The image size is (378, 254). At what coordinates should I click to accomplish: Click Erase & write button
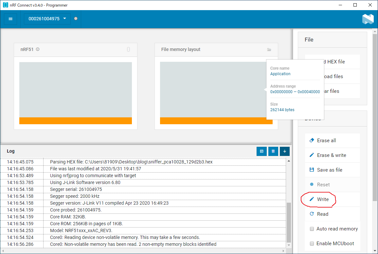click(333, 155)
